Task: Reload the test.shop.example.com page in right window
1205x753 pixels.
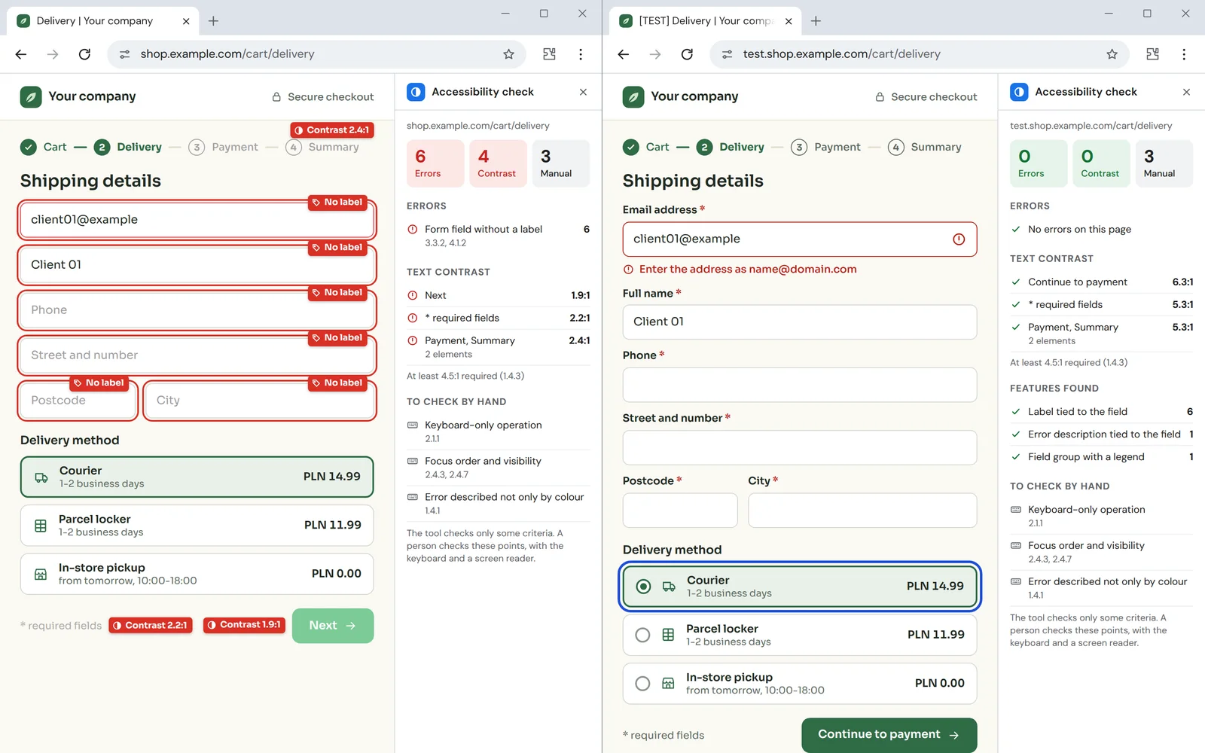Action: click(687, 54)
